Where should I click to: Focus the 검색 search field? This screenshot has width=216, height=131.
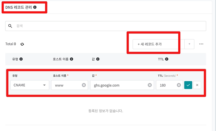click(106, 26)
